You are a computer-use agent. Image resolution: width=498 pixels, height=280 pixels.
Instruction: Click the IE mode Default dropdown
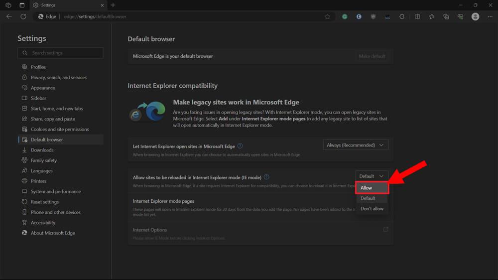[372, 176]
